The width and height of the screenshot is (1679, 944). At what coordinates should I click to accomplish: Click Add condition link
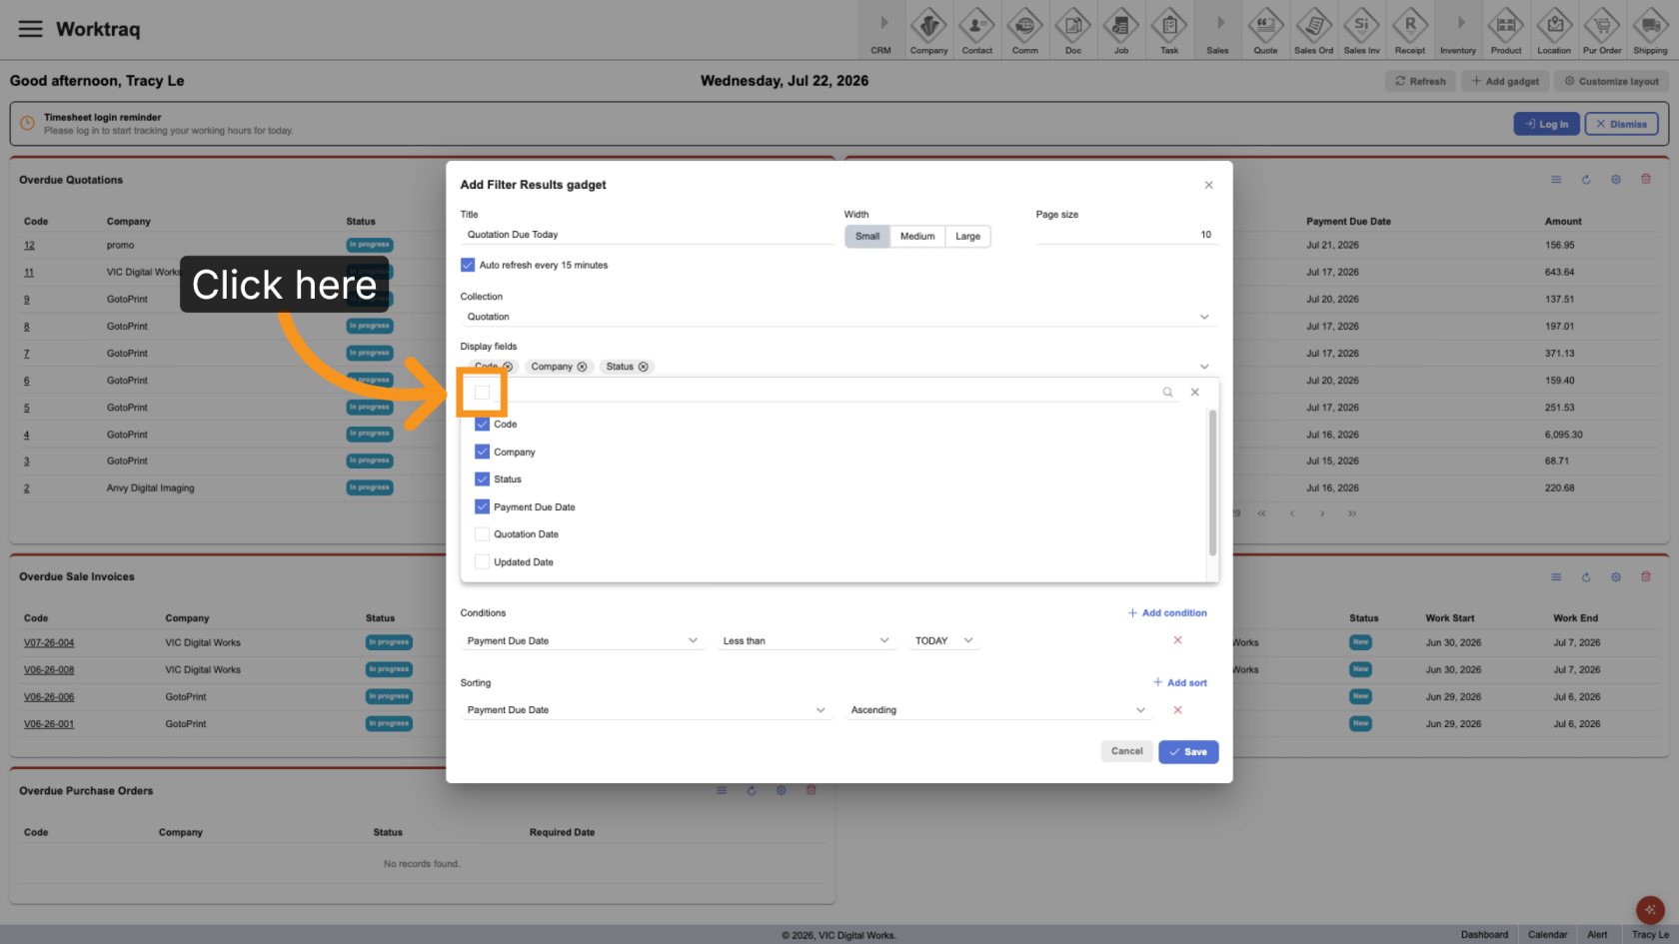click(x=1167, y=613)
